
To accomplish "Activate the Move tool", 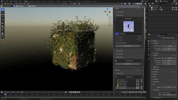I will (x=3, y=17).
